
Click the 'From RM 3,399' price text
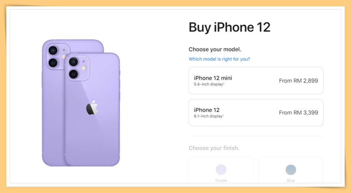point(298,113)
